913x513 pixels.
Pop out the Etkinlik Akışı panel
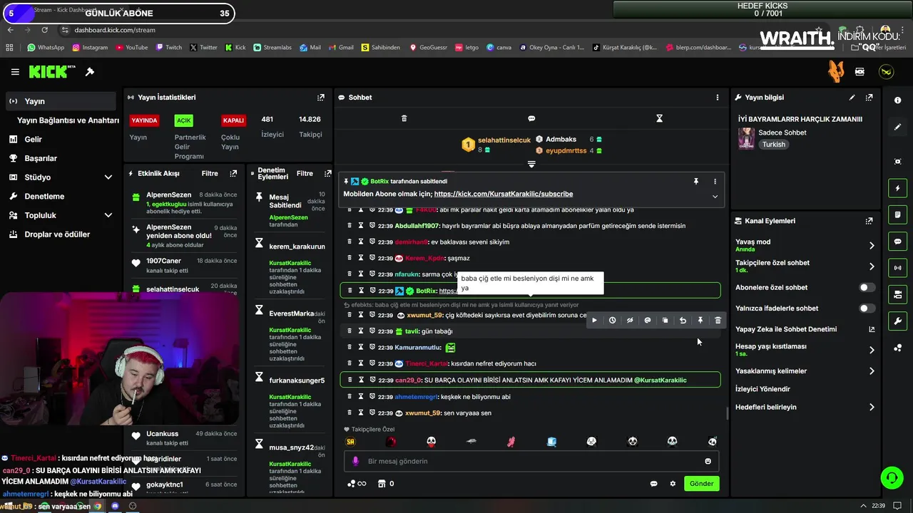(x=233, y=173)
